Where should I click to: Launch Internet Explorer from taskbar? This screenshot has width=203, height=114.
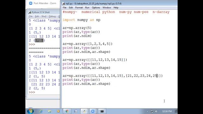[41, 111]
